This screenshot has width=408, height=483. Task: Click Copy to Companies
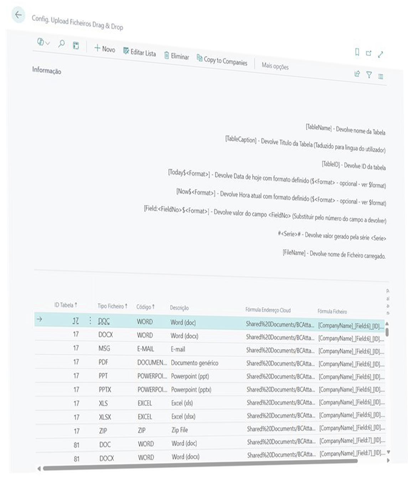coord(222,60)
